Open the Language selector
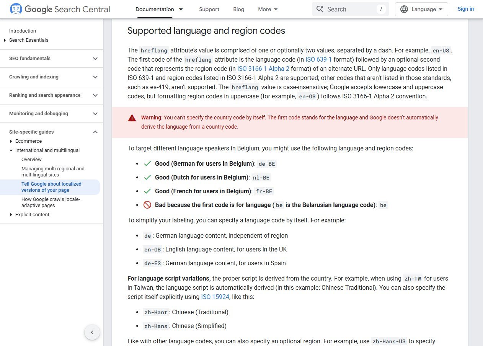This screenshot has height=346, width=483. pos(421,9)
